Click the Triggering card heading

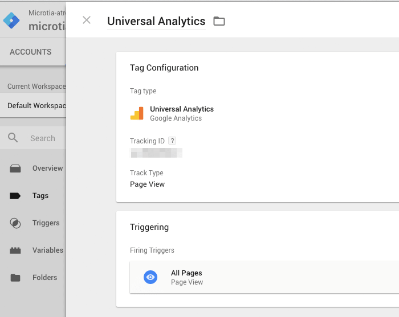coord(149,227)
